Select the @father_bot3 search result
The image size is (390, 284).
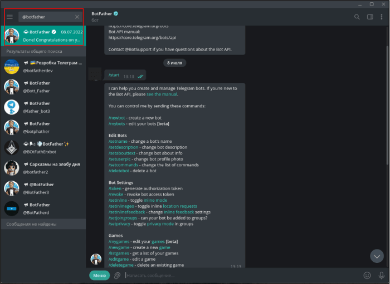pyautogui.click(x=43, y=107)
